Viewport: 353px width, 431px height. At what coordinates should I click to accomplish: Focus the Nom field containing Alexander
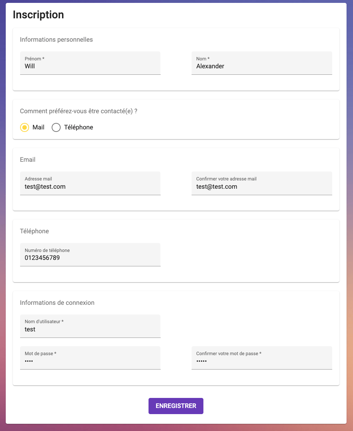point(262,63)
